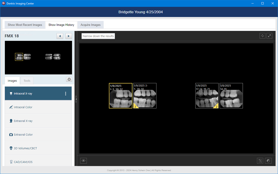Click the Narrow down the results field
Viewport: 278px width, 174px height.
[x=98, y=36]
